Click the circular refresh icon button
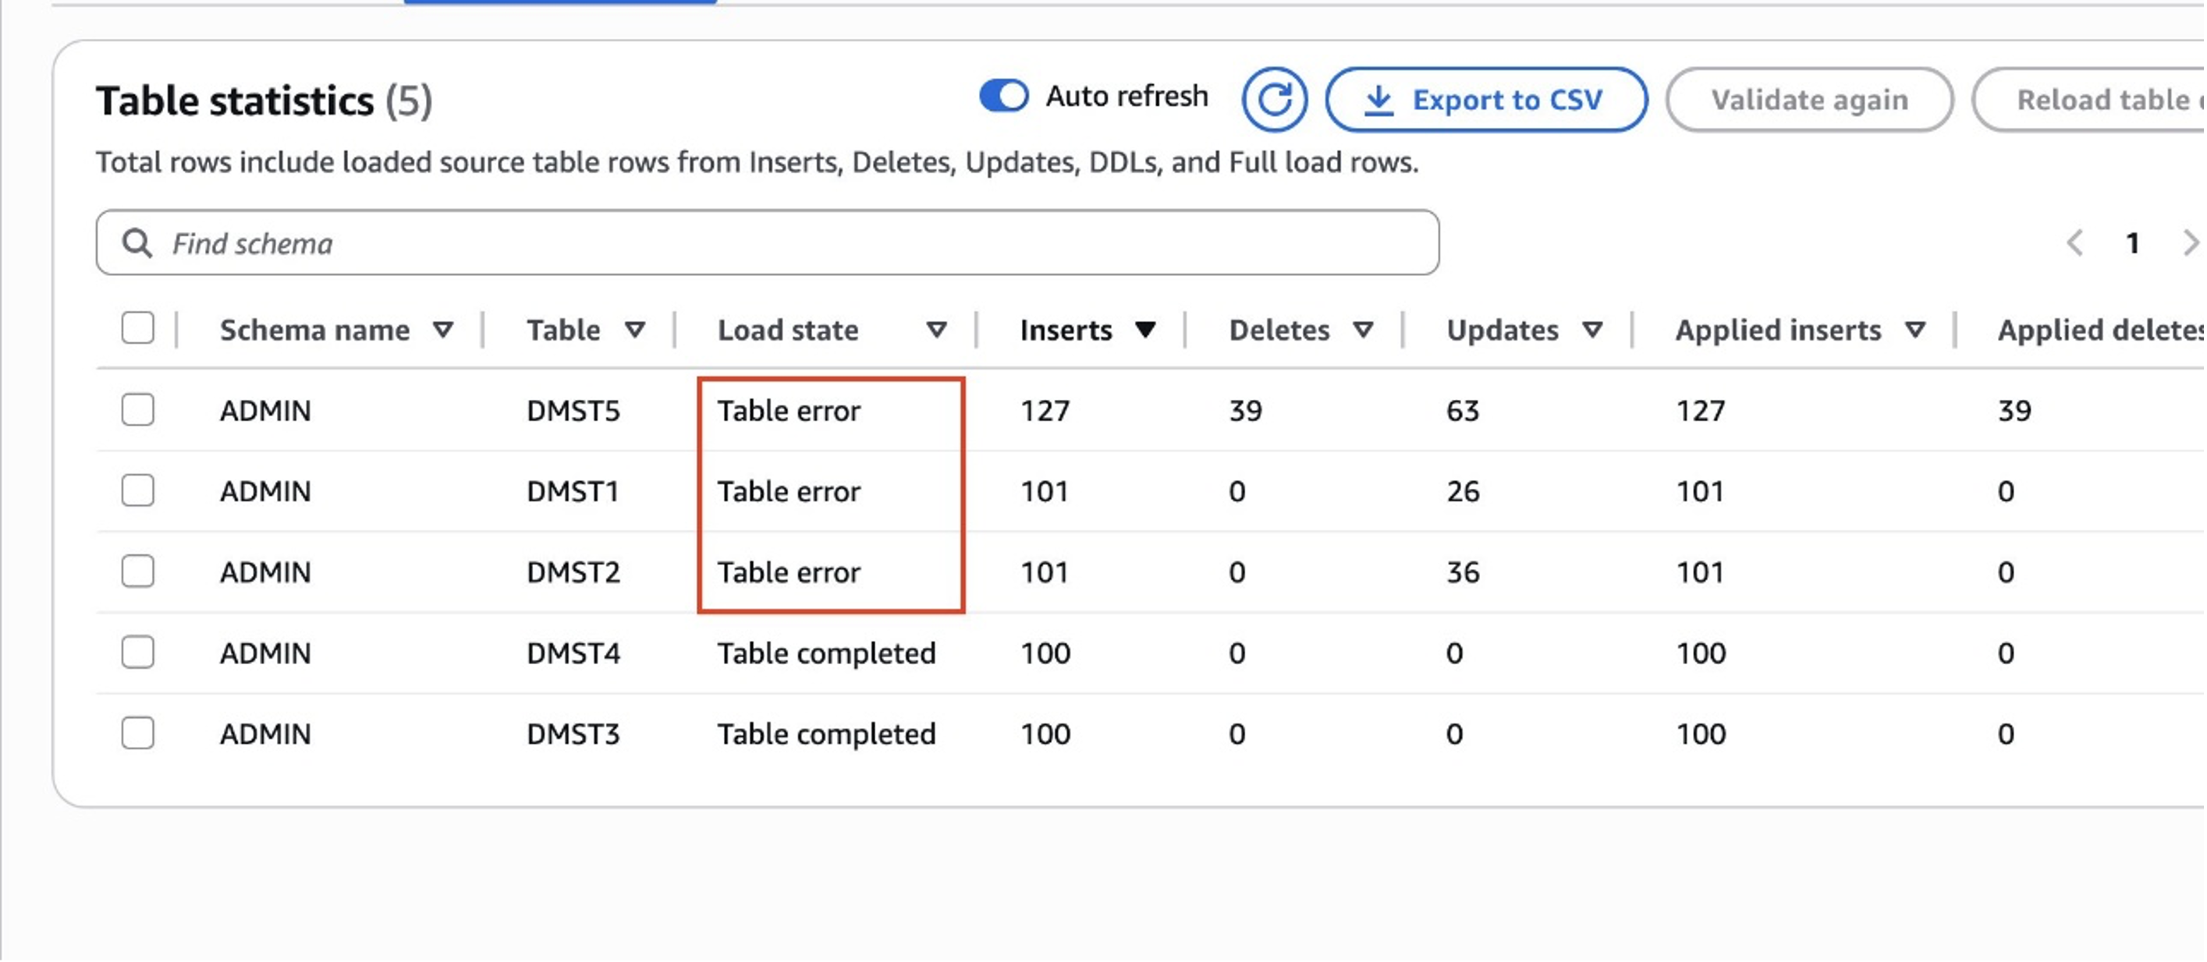The height and width of the screenshot is (962, 2207). coord(1274,100)
